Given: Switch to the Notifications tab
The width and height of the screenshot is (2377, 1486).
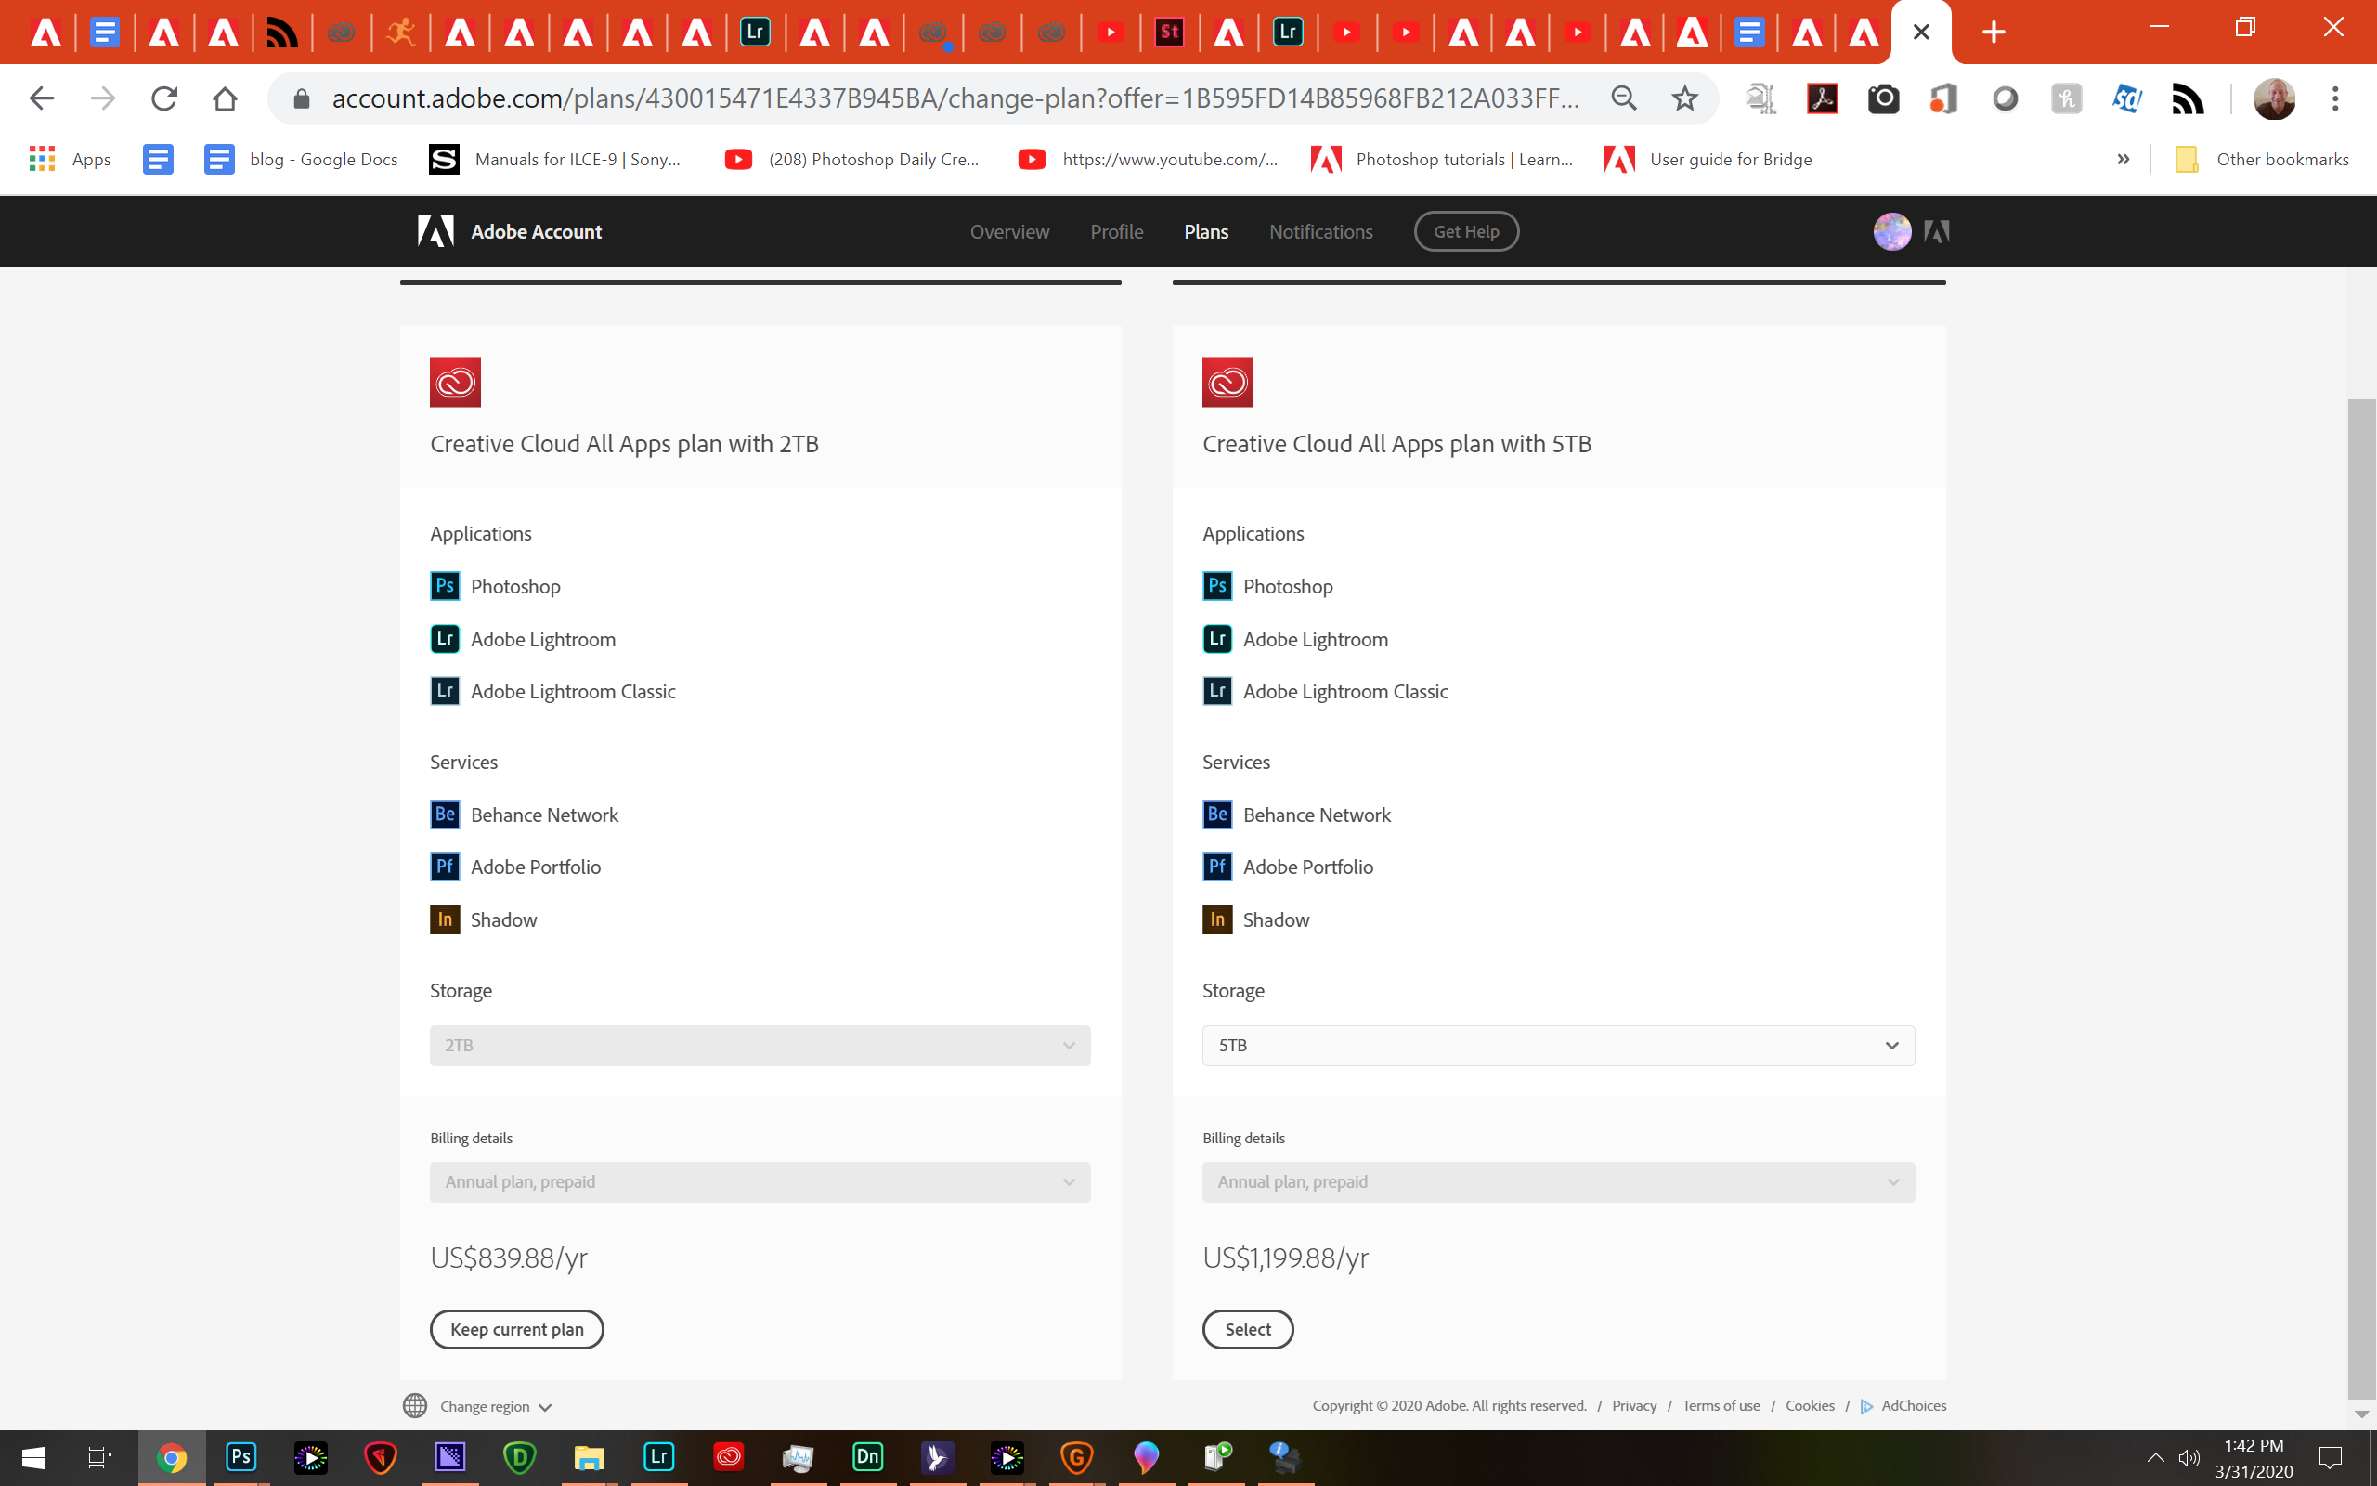Looking at the screenshot, I should coord(1320,232).
